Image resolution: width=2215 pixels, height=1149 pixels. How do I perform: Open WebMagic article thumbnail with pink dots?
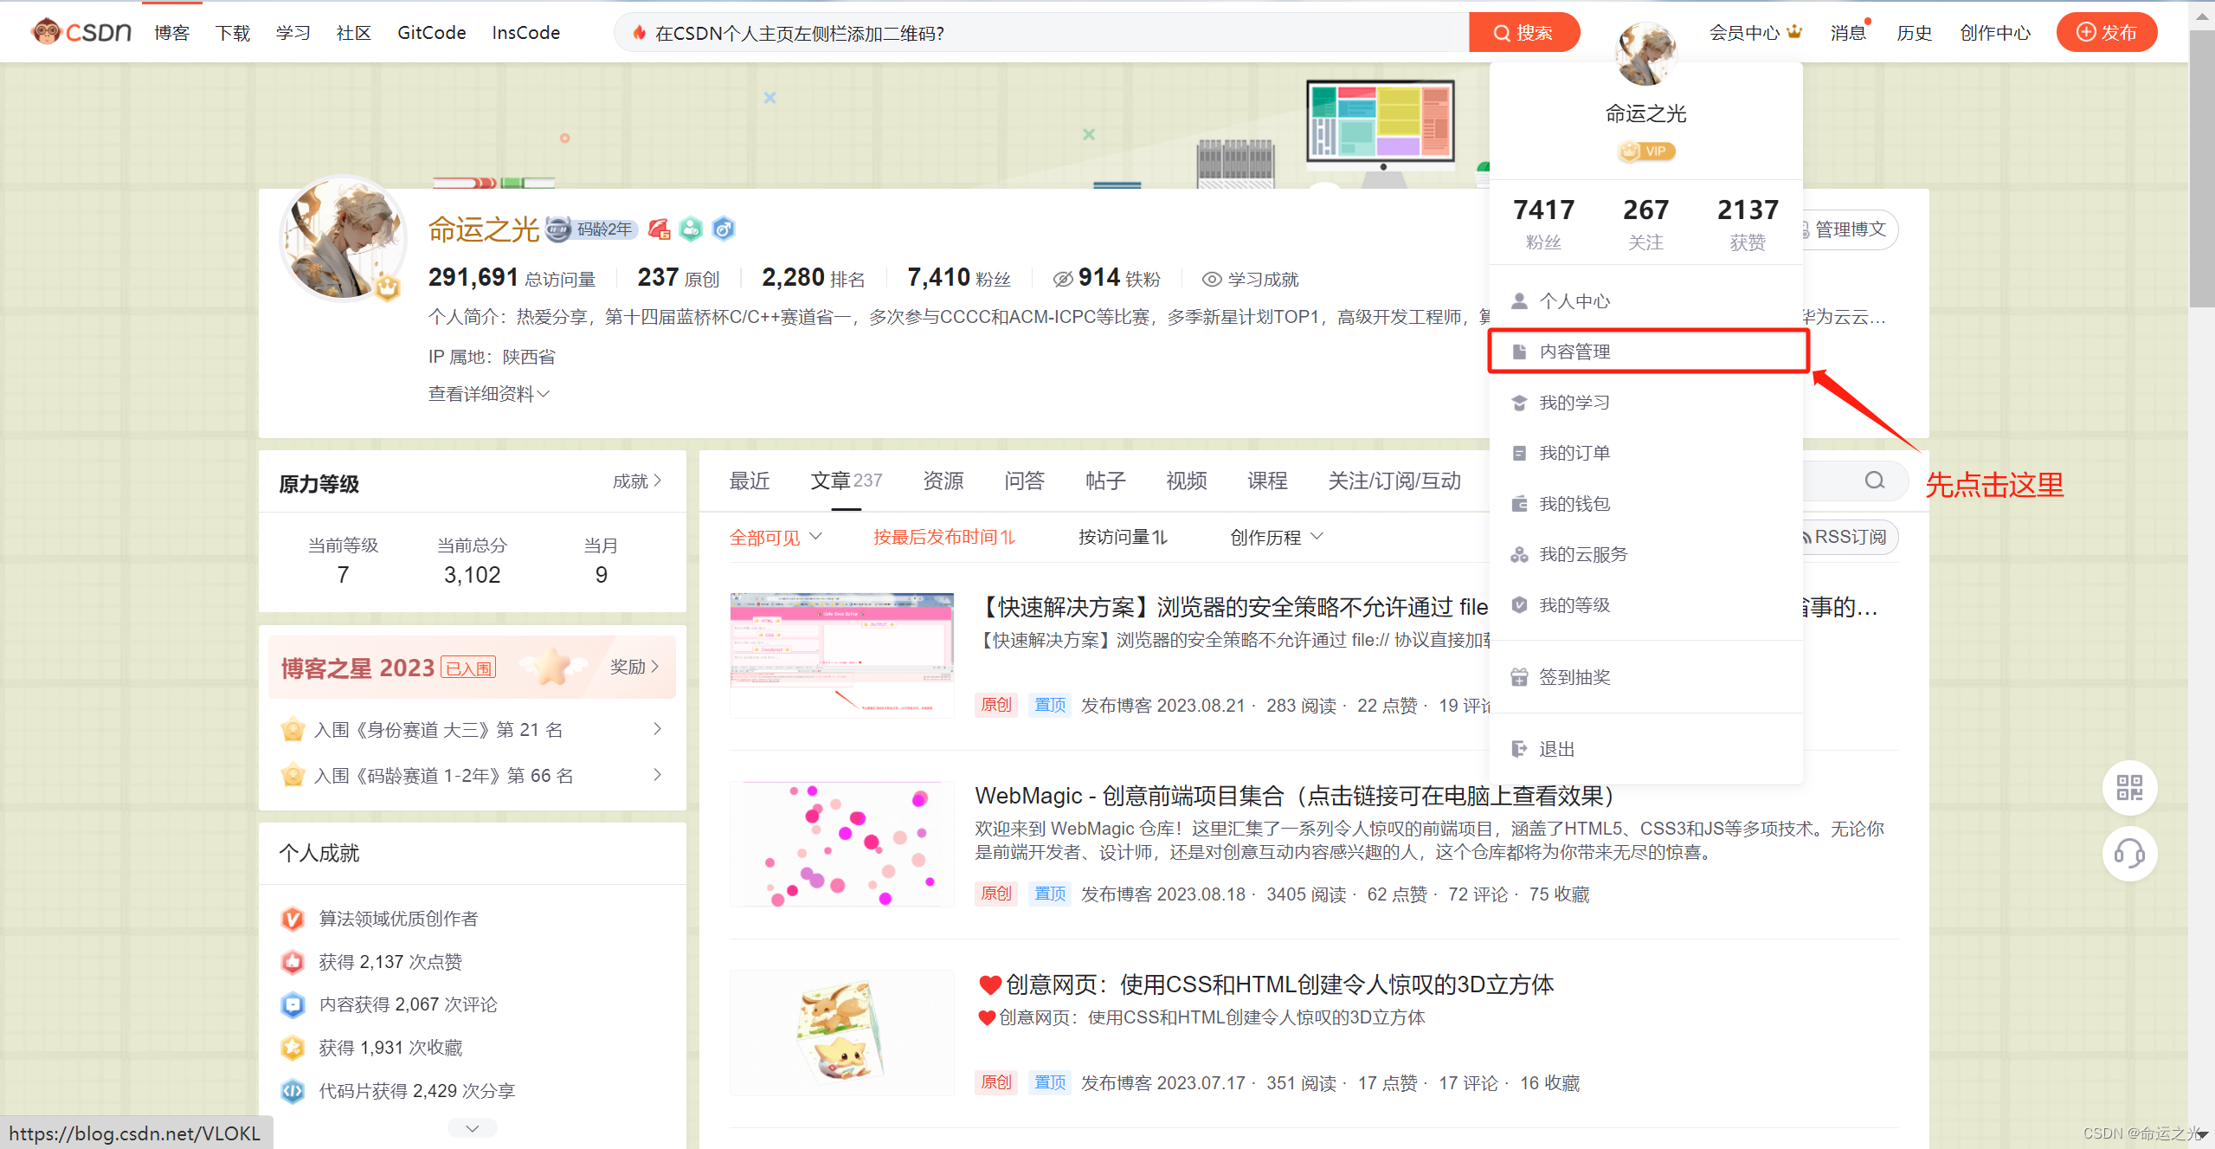(x=841, y=844)
